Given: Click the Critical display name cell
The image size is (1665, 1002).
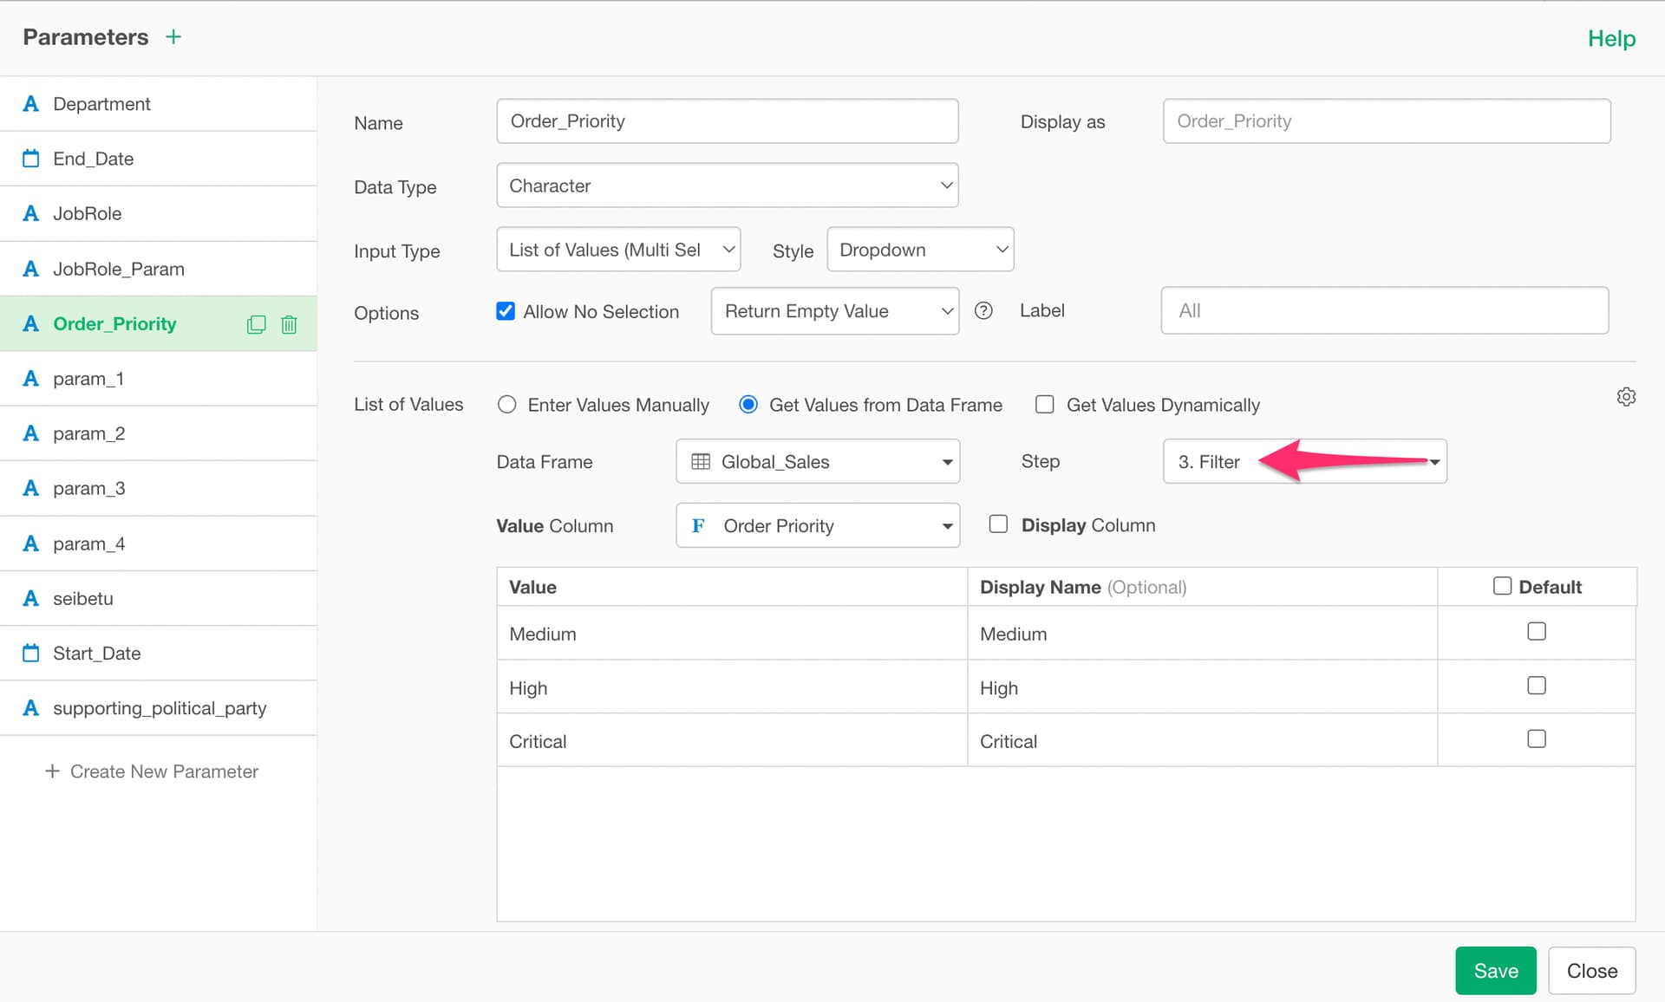Looking at the screenshot, I should tap(1202, 741).
